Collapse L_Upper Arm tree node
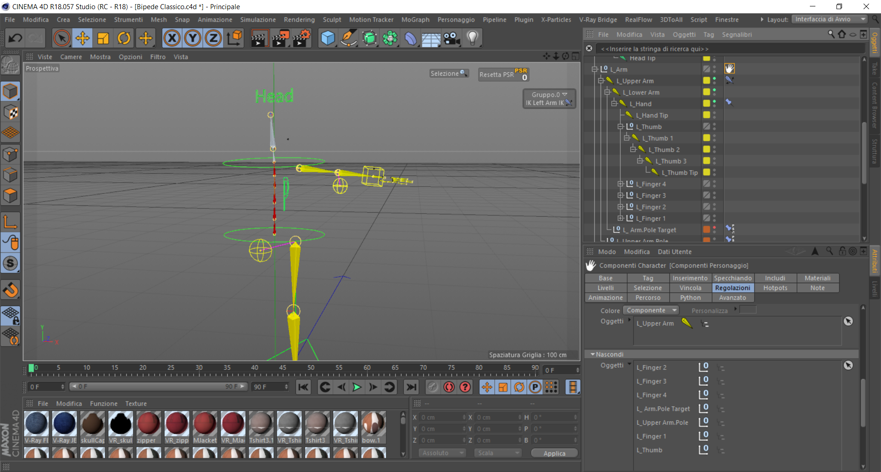This screenshot has height=472, width=881. coord(601,81)
